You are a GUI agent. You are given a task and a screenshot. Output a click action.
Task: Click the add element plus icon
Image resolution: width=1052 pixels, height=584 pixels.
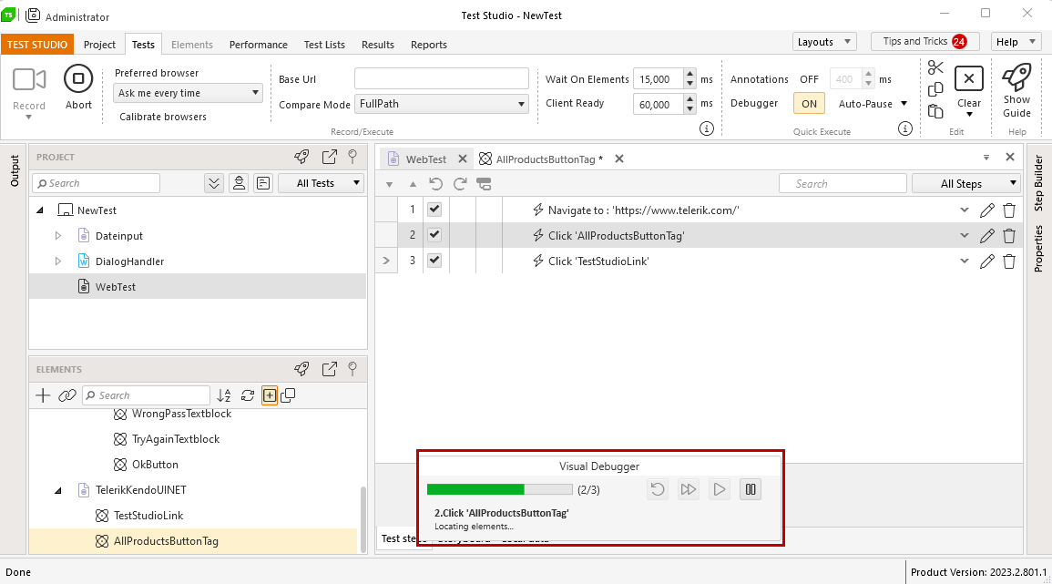pos(43,395)
